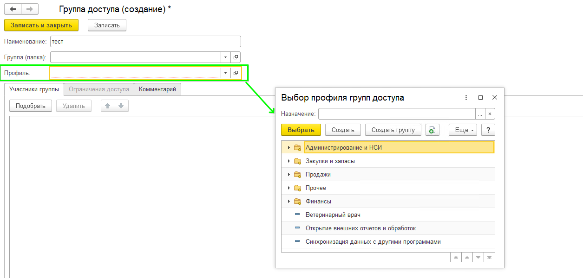The image size is (583, 278).
Task: Confirm with the Выбрать button
Action: click(301, 130)
